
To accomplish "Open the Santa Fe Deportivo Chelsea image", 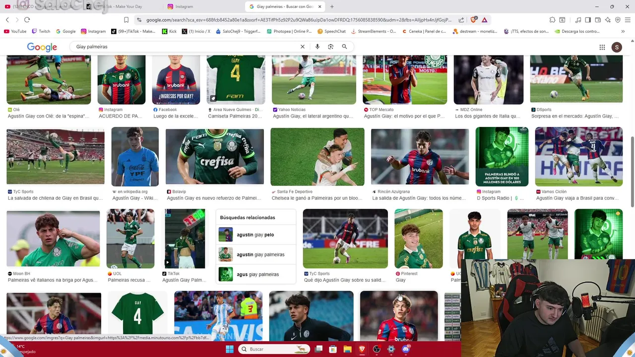I will pos(317,157).
